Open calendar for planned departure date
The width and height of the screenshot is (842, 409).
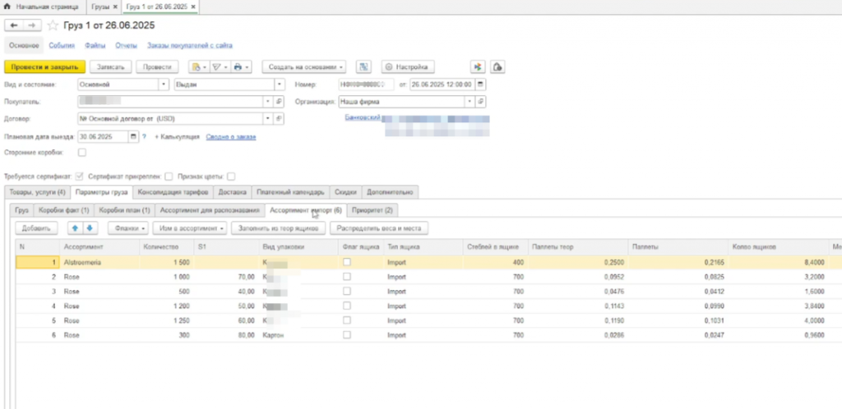coord(134,136)
